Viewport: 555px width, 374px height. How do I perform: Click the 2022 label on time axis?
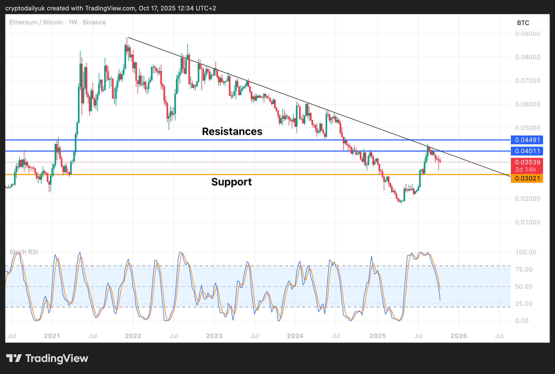pos(133,336)
